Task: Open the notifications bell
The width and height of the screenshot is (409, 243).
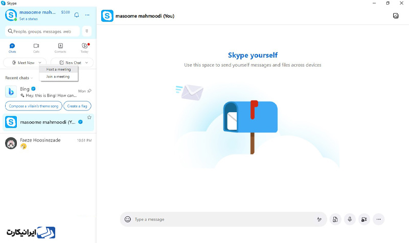Action: 77,15
